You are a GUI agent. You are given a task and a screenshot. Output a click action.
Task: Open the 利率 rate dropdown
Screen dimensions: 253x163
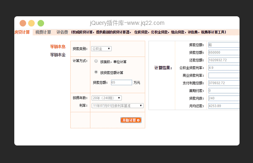pos(117,106)
